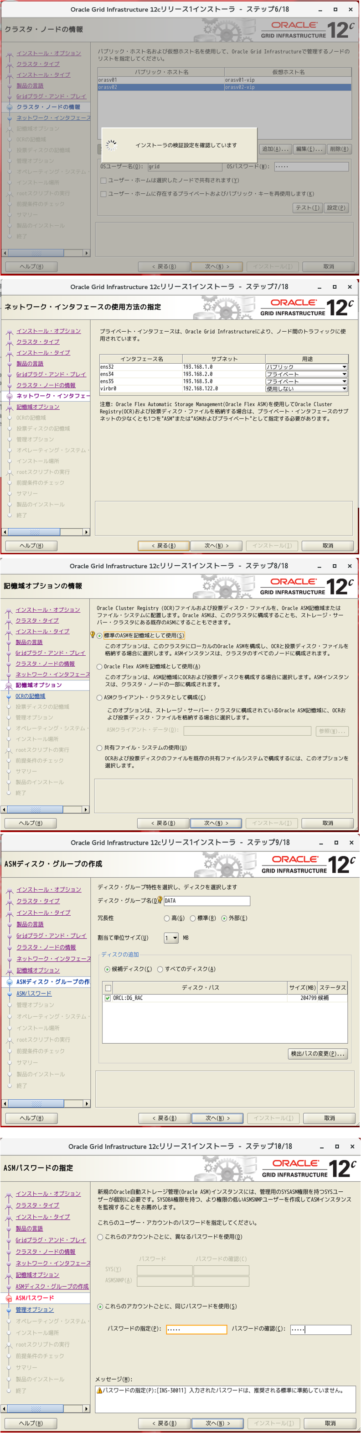Click right scroll arrow in step 9 sidebar
This screenshot has height=1433, width=361.
(x=87, y=1103)
